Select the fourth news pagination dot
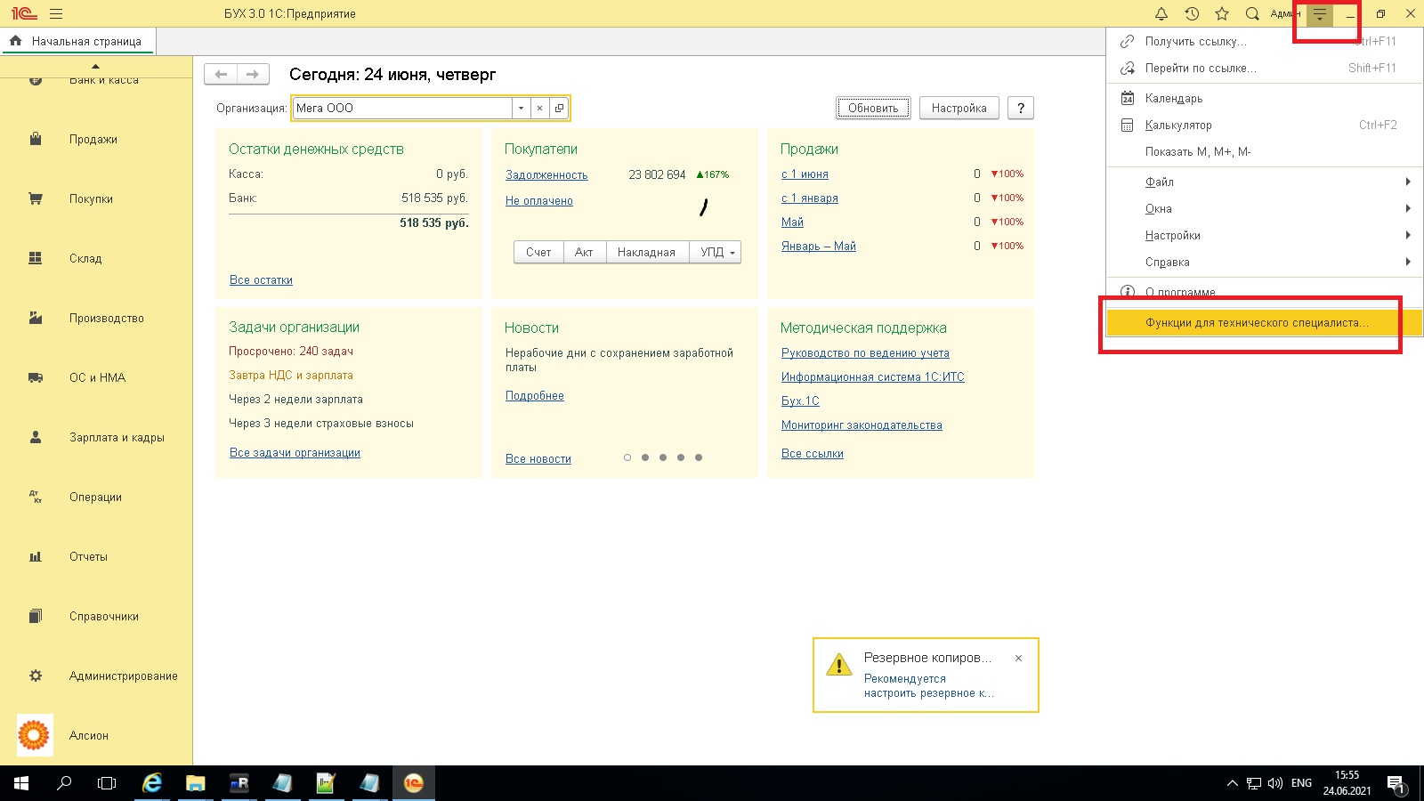Image resolution: width=1424 pixels, height=801 pixels. click(x=681, y=457)
